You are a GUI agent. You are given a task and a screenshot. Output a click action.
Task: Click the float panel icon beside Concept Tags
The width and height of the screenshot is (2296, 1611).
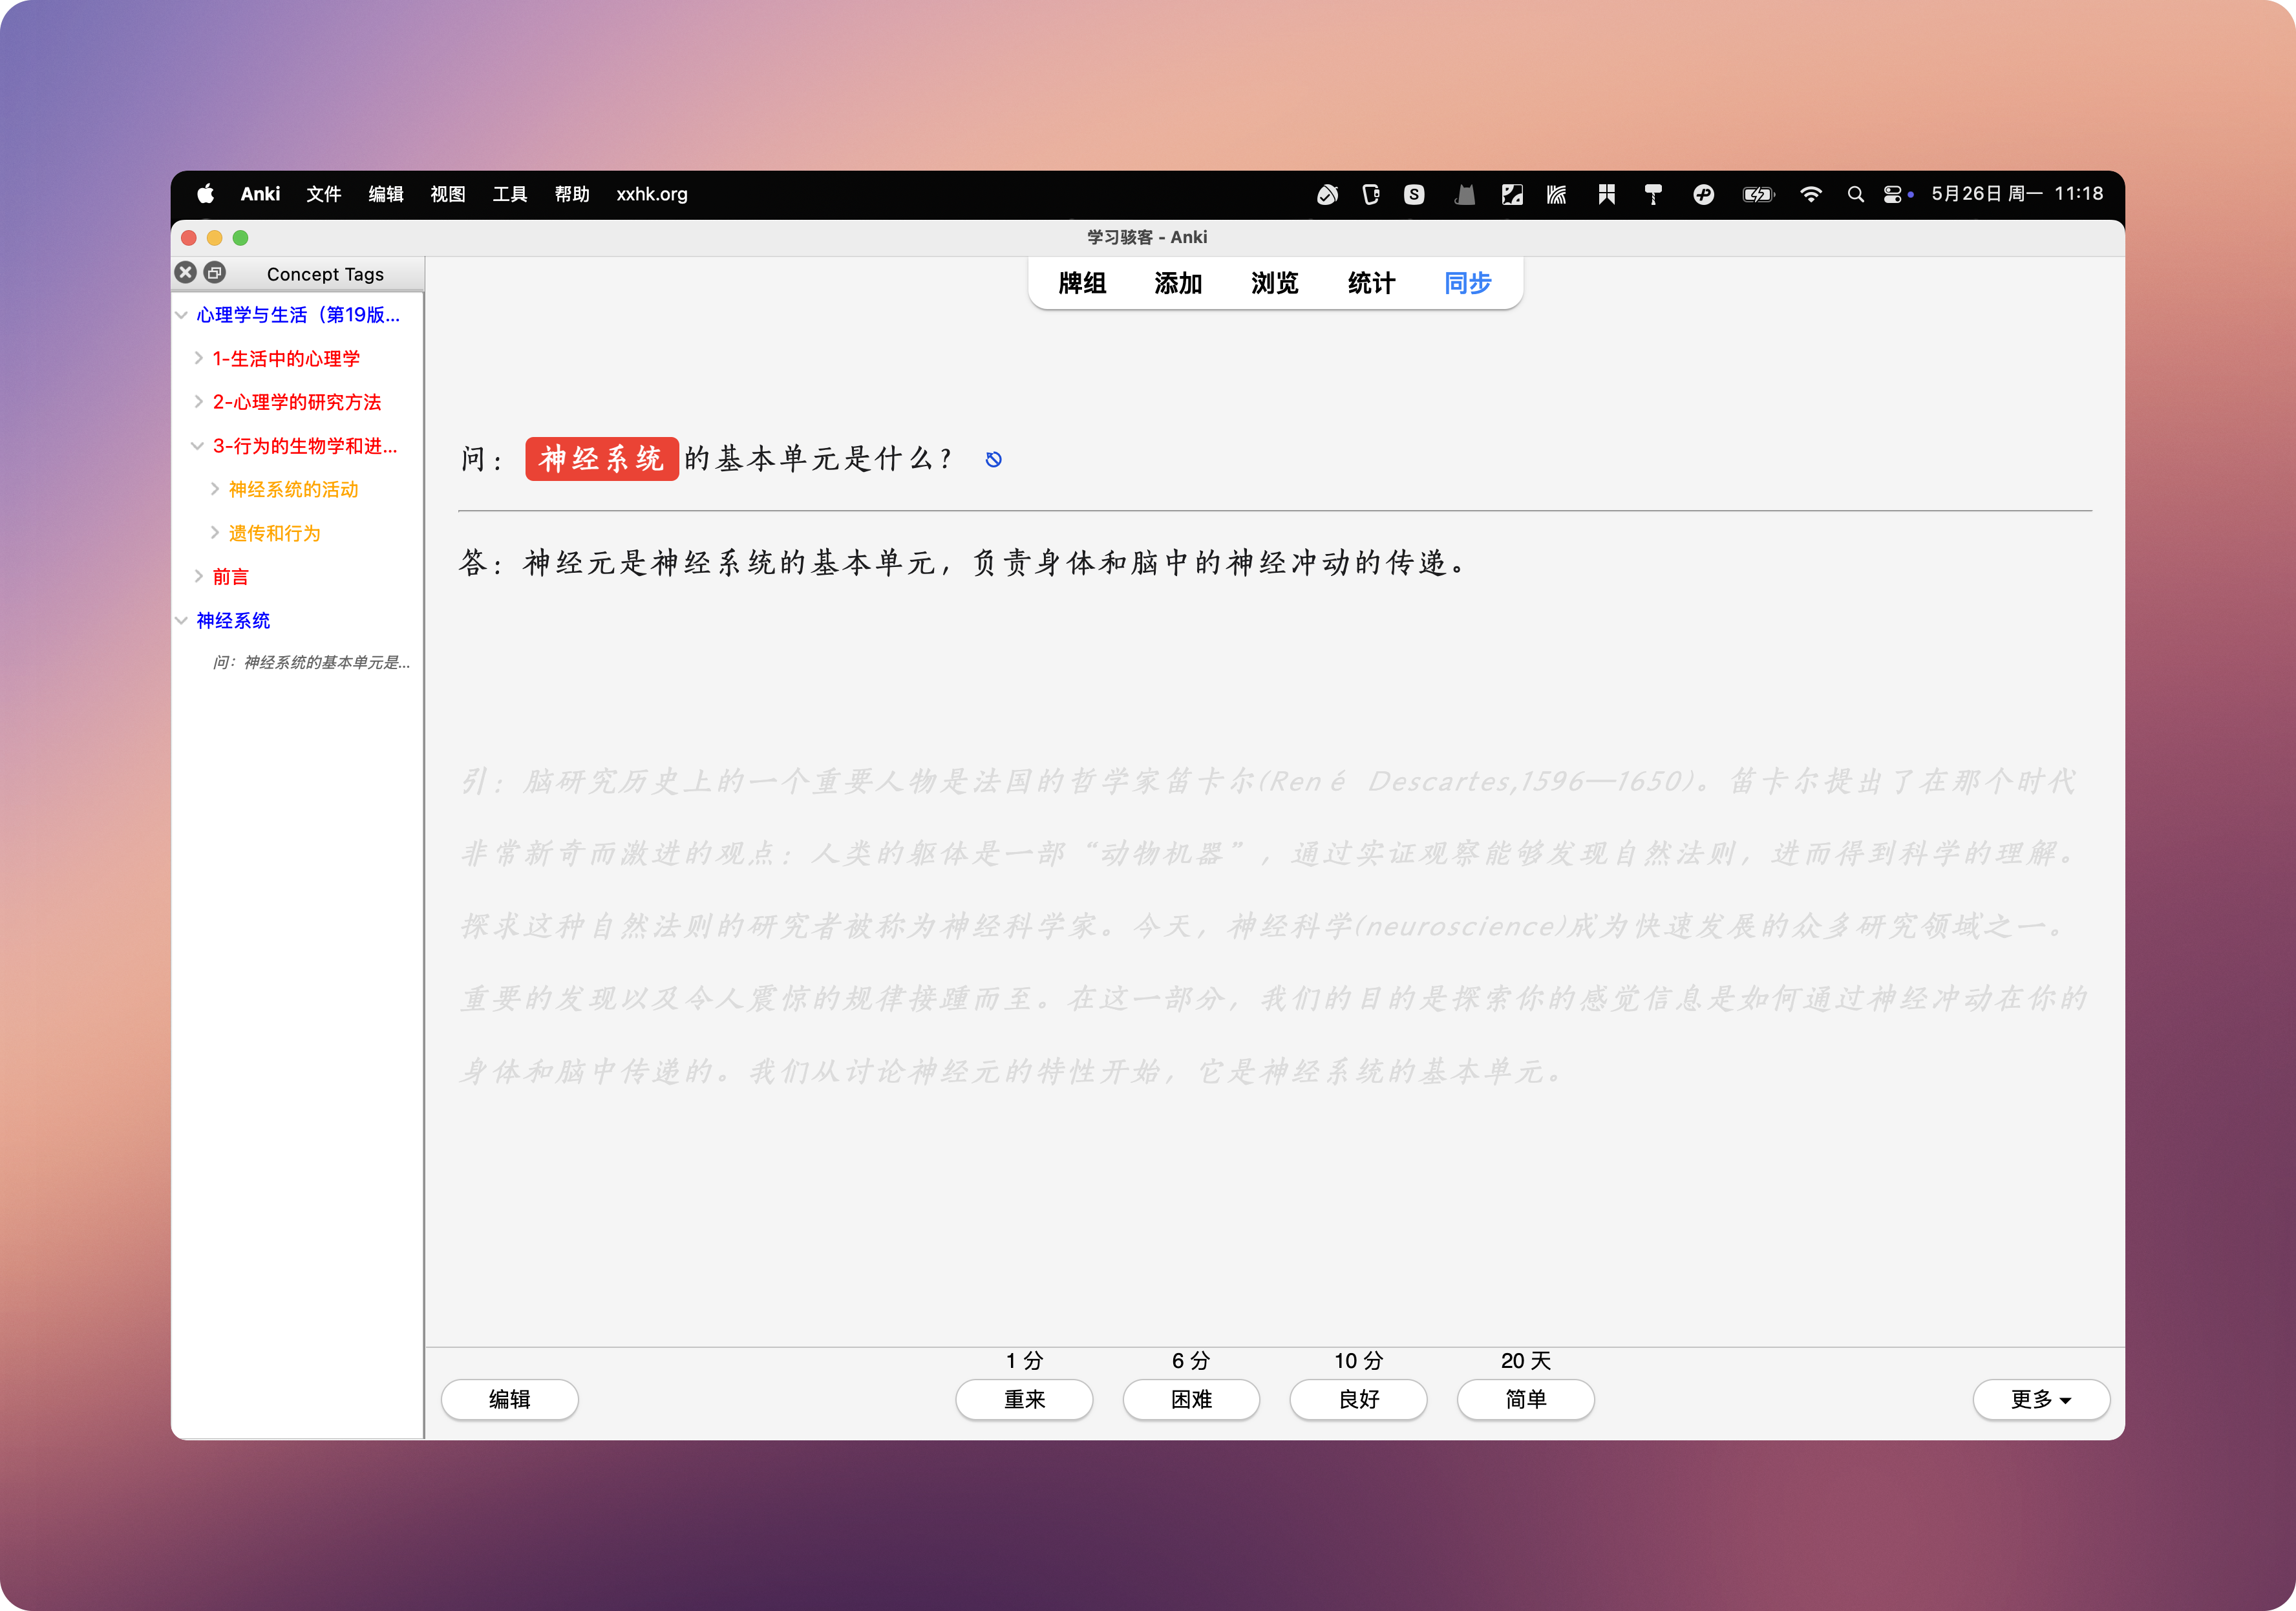click(x=215, y=273)
